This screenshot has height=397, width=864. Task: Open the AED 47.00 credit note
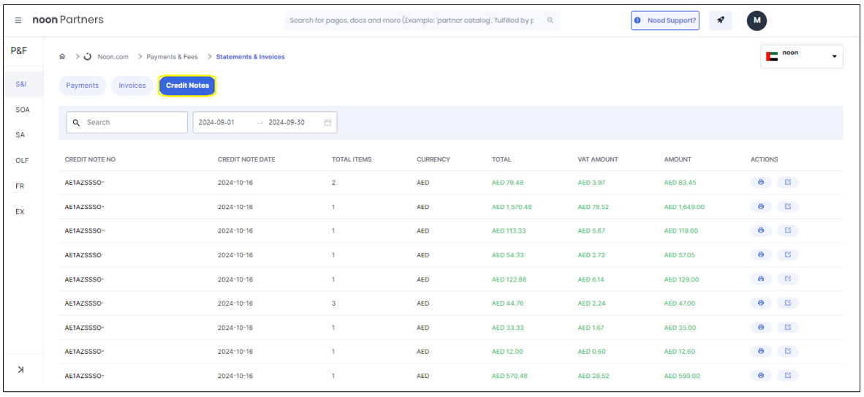point(788,303)
